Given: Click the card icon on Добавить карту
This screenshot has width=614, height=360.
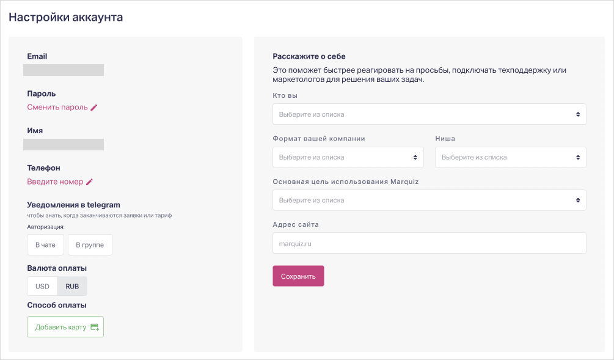Looking at the screenshot, I should click(x=95, y=327).
